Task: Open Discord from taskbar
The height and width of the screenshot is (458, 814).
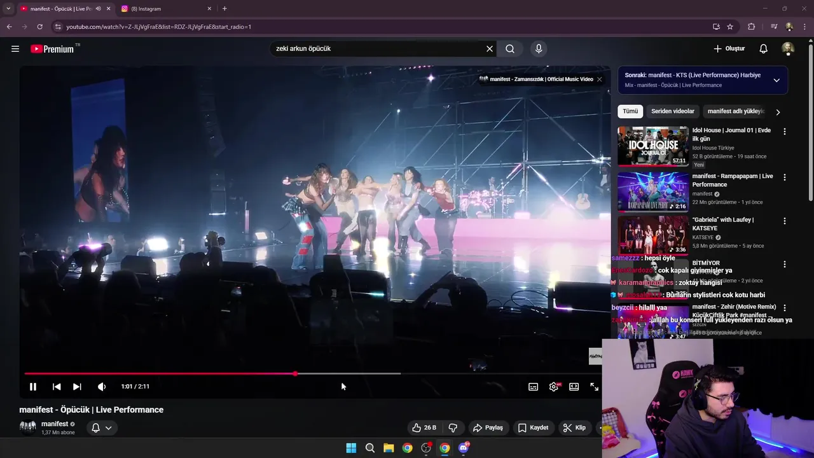Action: pyautogui.click(x=464, y=448)
